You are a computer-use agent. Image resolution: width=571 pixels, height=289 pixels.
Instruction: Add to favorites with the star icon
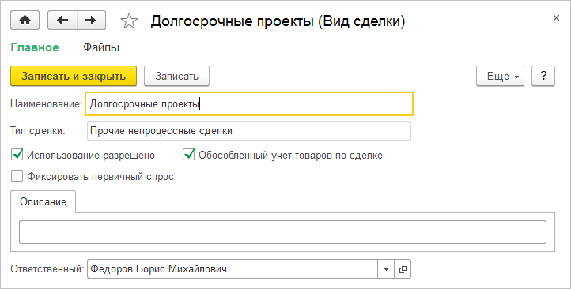(129, 21)
